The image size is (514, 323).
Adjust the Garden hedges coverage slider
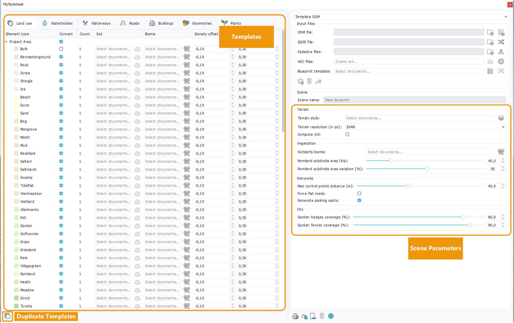(x=463, y=217)
